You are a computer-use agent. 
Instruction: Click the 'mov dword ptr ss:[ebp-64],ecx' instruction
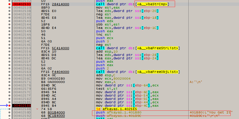pos(128,85)
